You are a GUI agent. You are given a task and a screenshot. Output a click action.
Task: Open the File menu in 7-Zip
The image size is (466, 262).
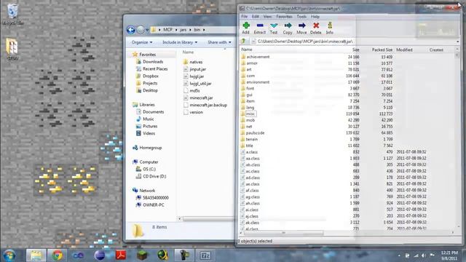coord(245,17)
